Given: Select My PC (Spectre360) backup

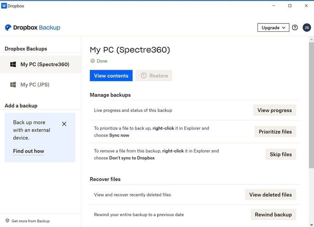Looking at the screenshot, I should [44, 64].
